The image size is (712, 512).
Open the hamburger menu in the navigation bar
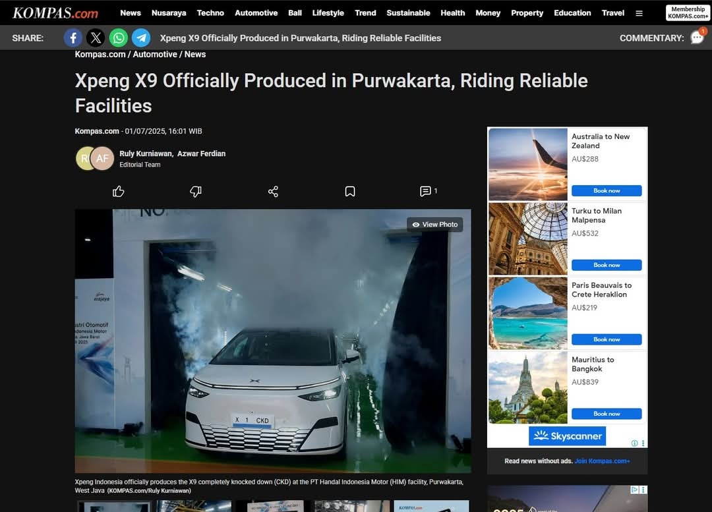pos(639,13)
